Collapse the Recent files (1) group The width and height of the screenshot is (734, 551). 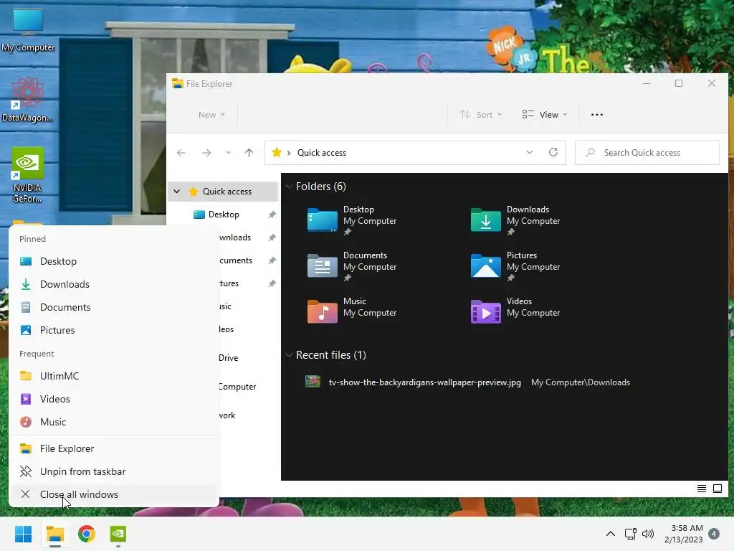coord(289,355)
